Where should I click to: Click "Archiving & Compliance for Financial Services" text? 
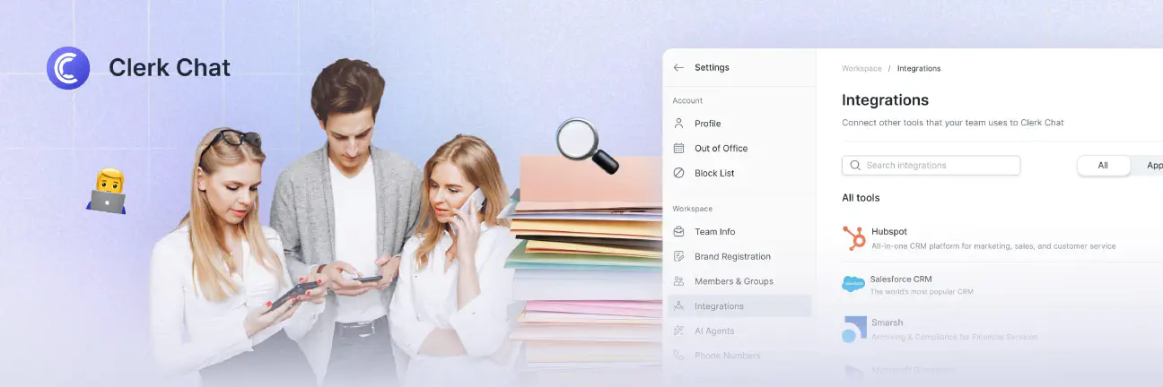[x=954, y=337]
